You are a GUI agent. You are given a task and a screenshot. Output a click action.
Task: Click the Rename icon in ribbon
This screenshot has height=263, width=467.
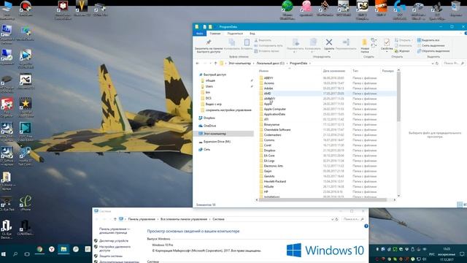(346, 42)
